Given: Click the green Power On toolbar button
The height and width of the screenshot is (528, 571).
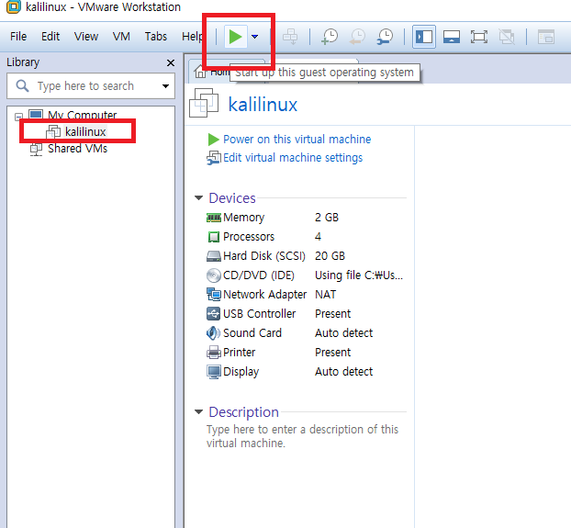Looking at the screenshot, I should 235,37.
